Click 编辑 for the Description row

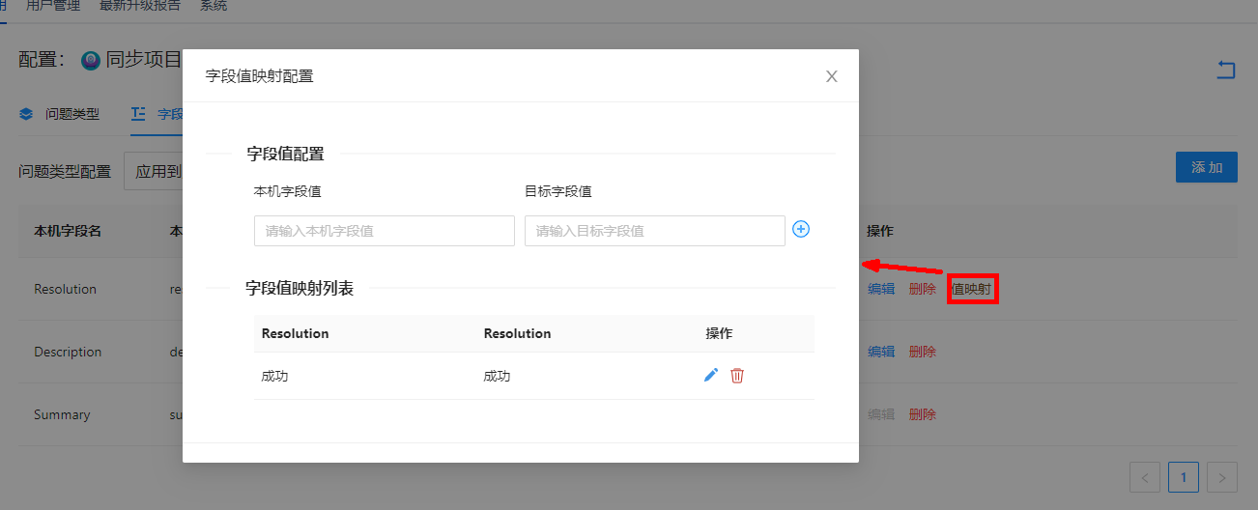pyautogui.click(x=881, y=352)
